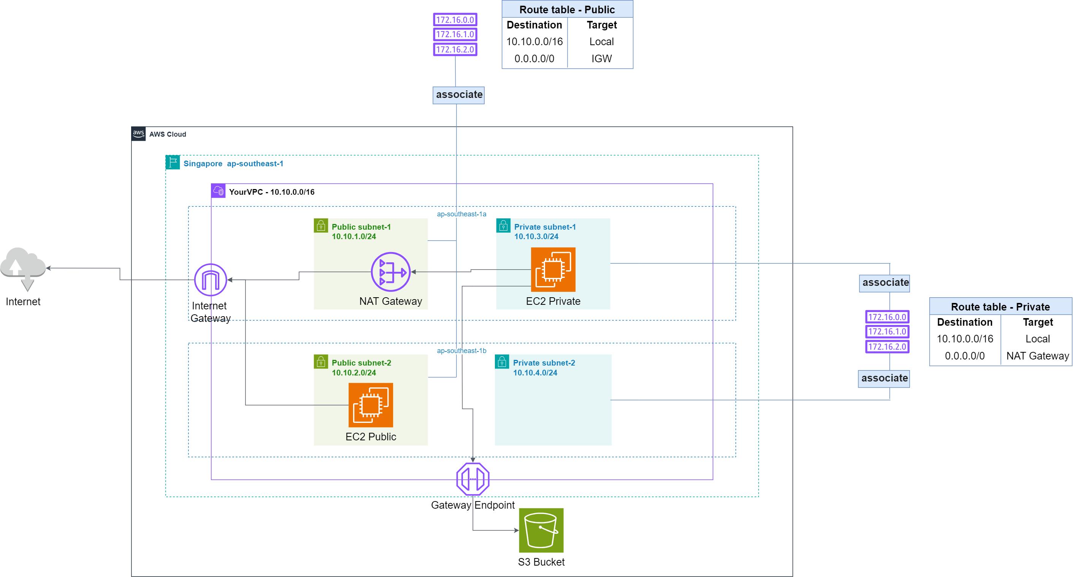Click the Singapore ap-southeast-1 label
The width and height of the screenshot is (1073, 577).
[233, 164]
